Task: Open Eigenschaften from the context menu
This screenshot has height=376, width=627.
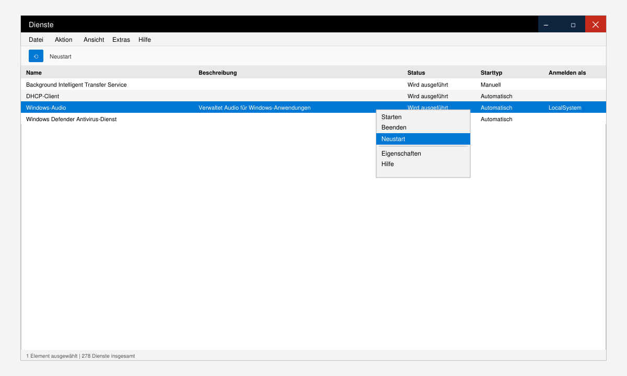Action: (x=423, y=154)
